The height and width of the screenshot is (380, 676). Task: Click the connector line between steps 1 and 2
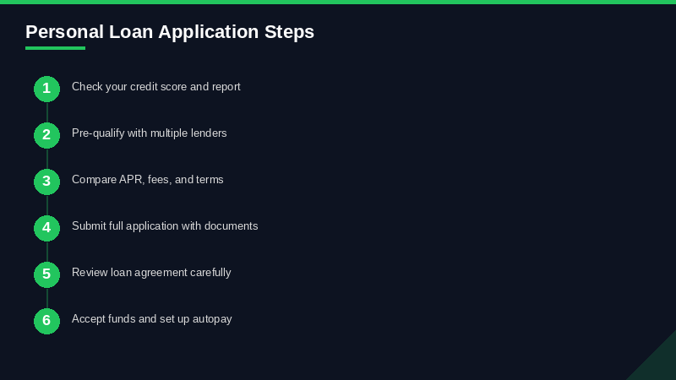[x=46, y=112]
